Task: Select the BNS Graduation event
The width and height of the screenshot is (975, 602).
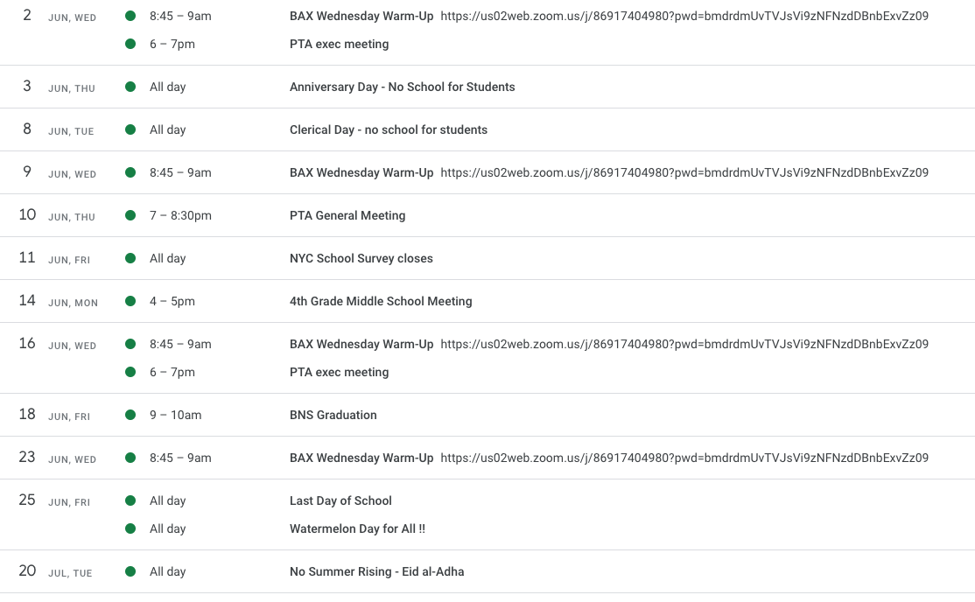Action: tap(333, 415)
